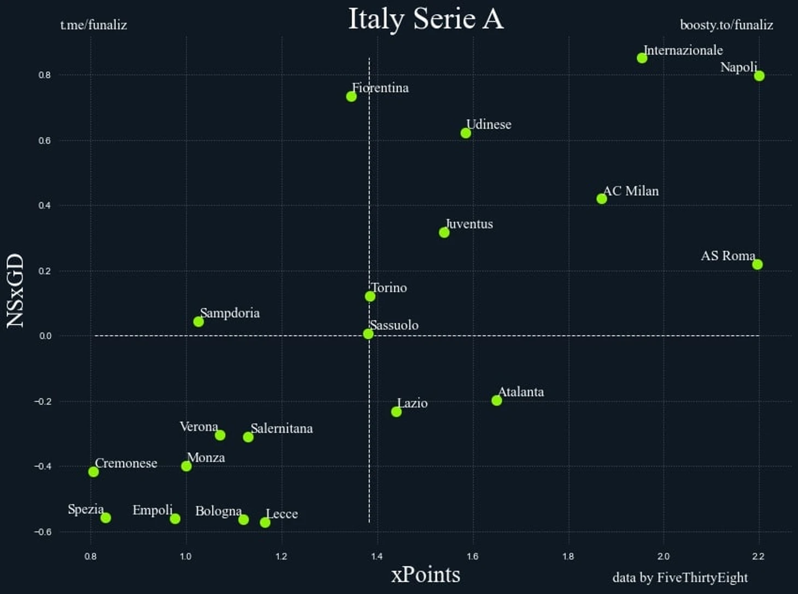Select the Internazionale green dot
The image size is (798, 594).
[642, 57]
